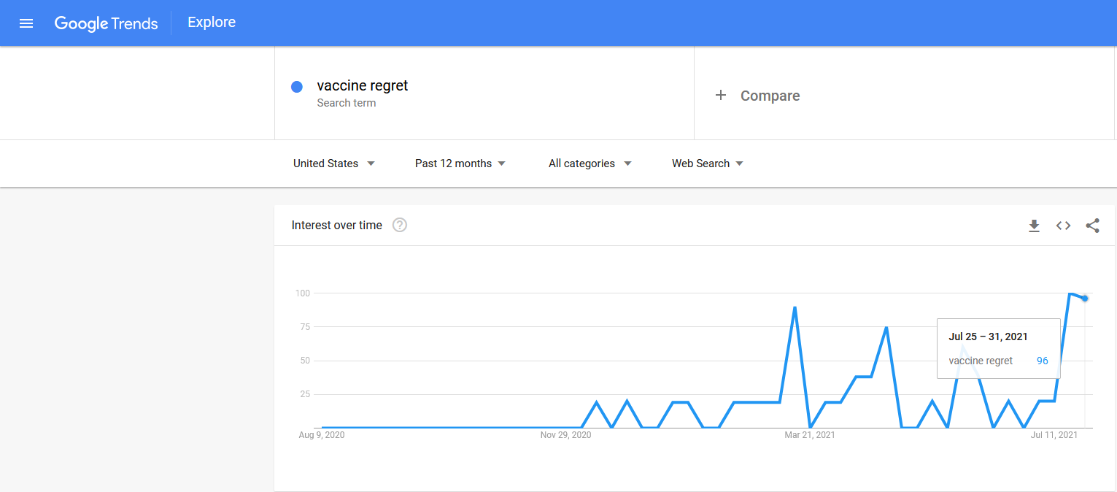Image resolution: width=1117 pixels, height=492 pixels.
Task: Click the chart peak at value 100
Action: [1070, 293]
